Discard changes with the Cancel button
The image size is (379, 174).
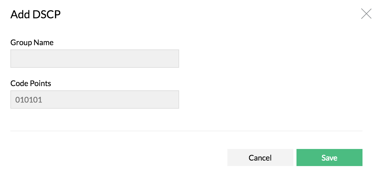[260, 158]
